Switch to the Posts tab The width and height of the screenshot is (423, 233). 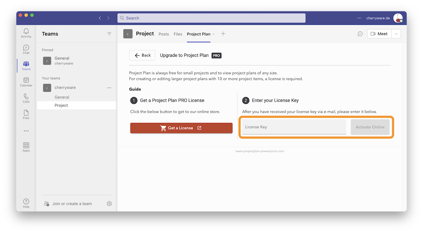coord(164,34)
